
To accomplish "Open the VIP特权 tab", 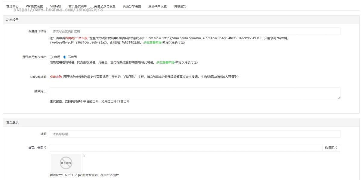I will 56,6.
